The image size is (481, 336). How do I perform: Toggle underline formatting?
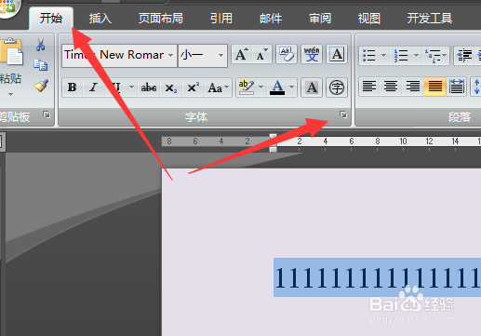116,87
